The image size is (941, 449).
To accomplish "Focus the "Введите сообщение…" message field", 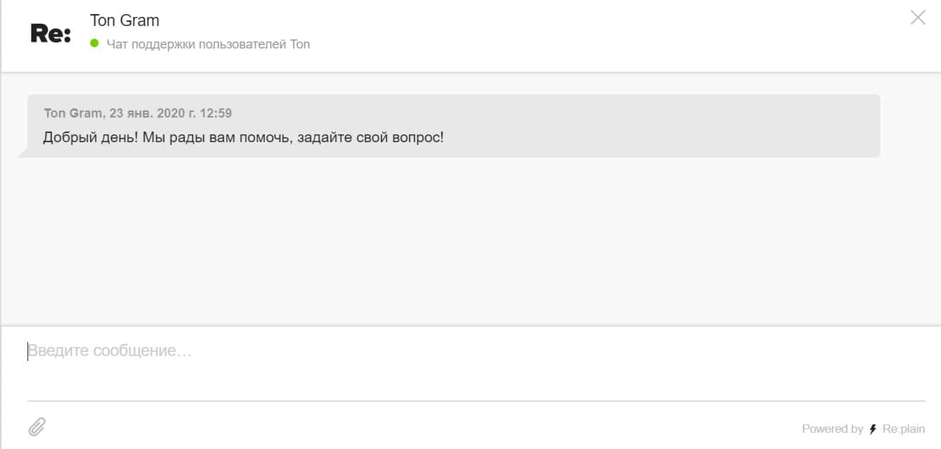I will point(423,350).
